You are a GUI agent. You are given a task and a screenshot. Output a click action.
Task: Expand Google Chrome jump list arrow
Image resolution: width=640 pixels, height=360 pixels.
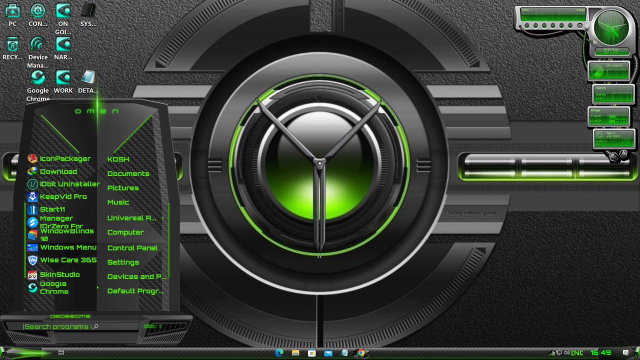[97, 287]
